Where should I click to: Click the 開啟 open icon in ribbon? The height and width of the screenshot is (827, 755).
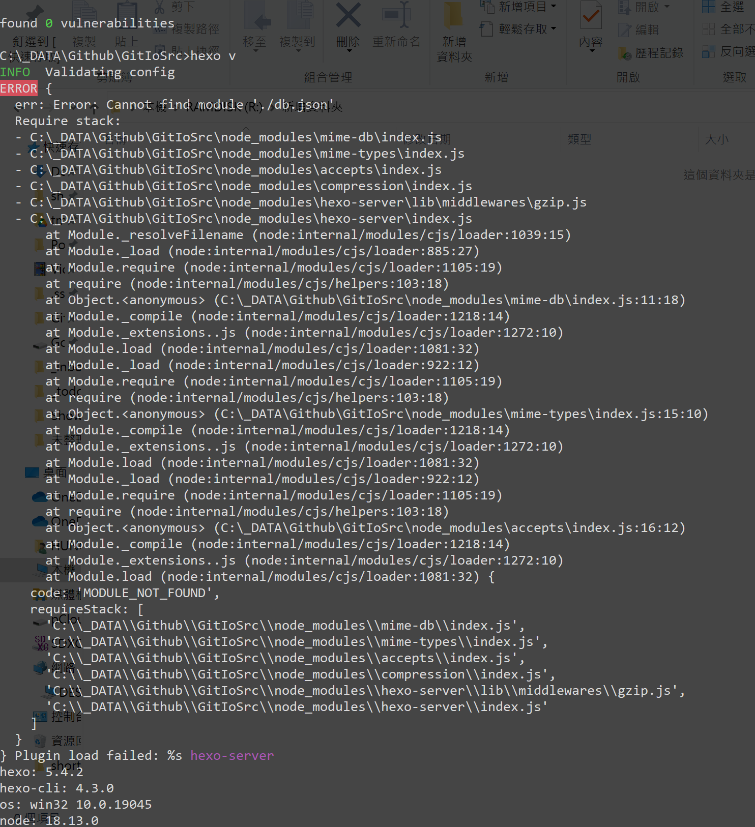pos(624,7)
